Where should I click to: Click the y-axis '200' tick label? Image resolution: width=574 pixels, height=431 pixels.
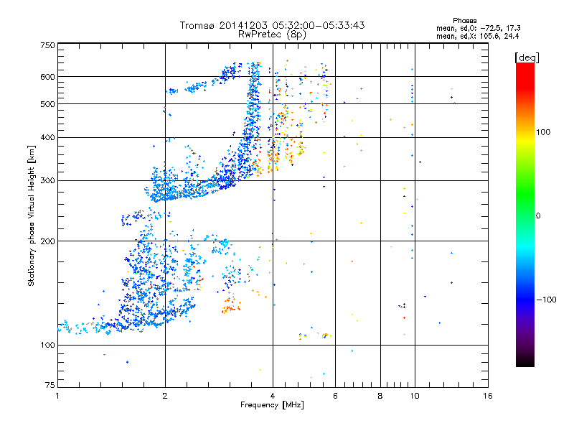pos(47,241)
